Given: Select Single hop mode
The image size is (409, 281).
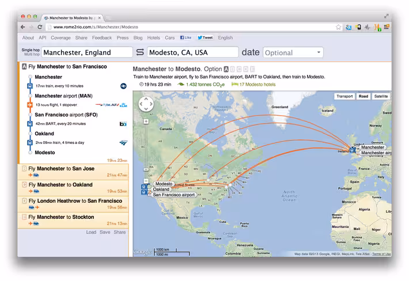Looking at the screenshot, I should coord(31,50).
